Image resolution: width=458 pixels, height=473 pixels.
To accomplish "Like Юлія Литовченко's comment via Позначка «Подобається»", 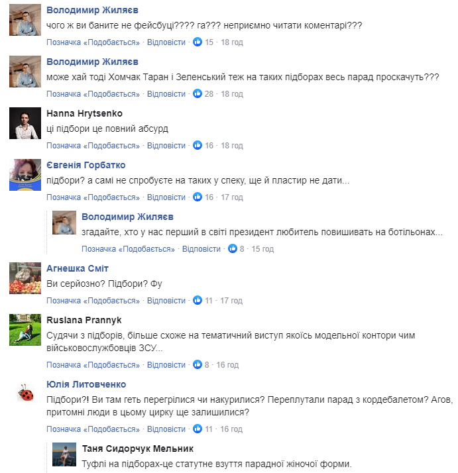I will point(93,429).
